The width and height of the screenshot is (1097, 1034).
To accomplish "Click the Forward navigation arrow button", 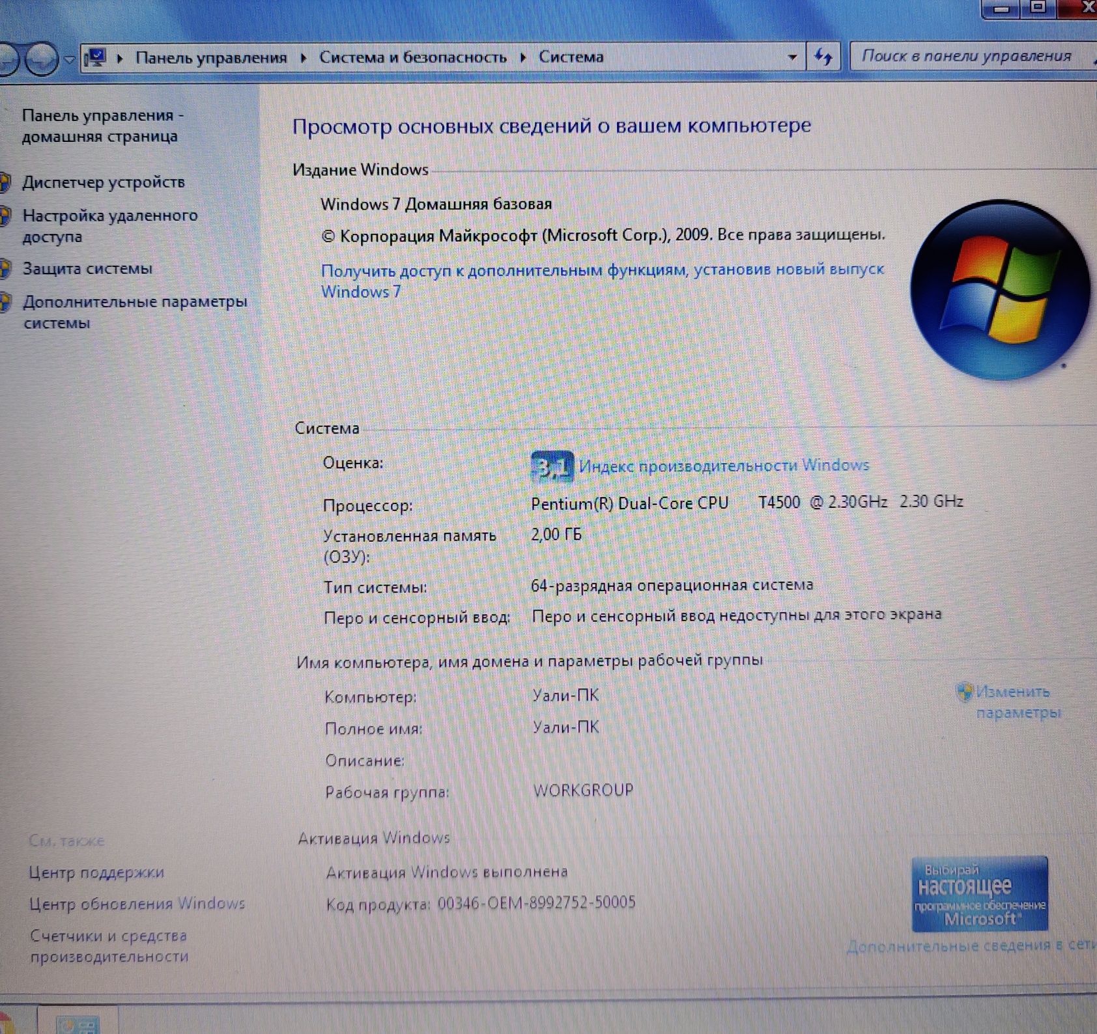I will pyautogui.click(x=43, y=59).
